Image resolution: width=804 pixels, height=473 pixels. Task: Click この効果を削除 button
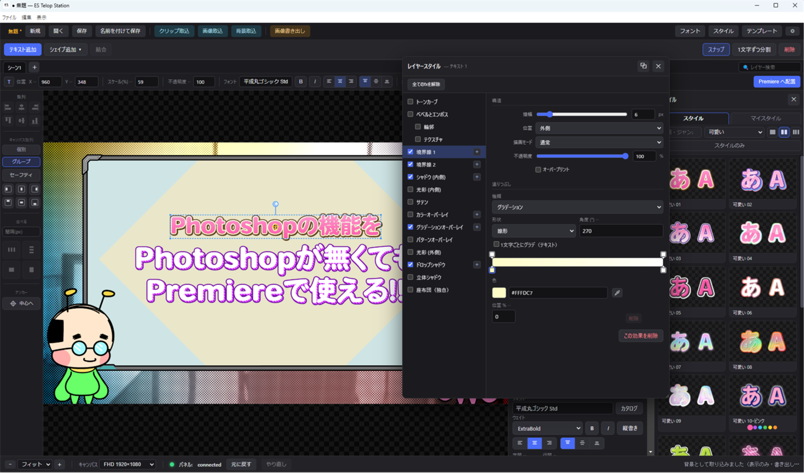pyautogui.click(x=640, y=336)
